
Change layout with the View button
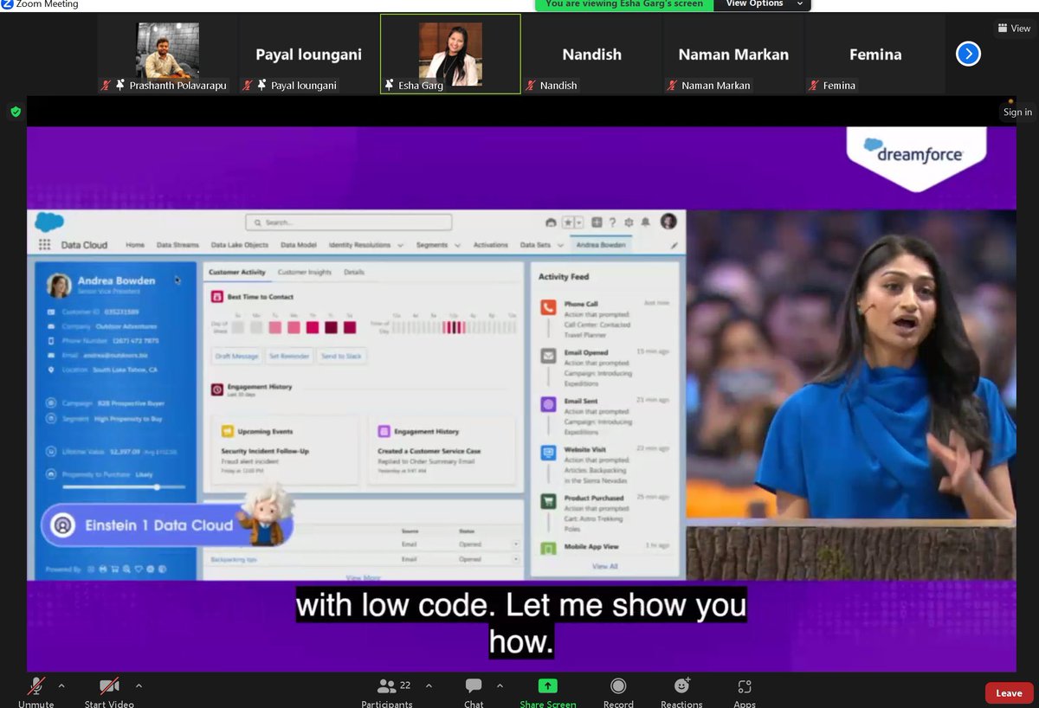pyautogui.click(x=1014, y=29)
